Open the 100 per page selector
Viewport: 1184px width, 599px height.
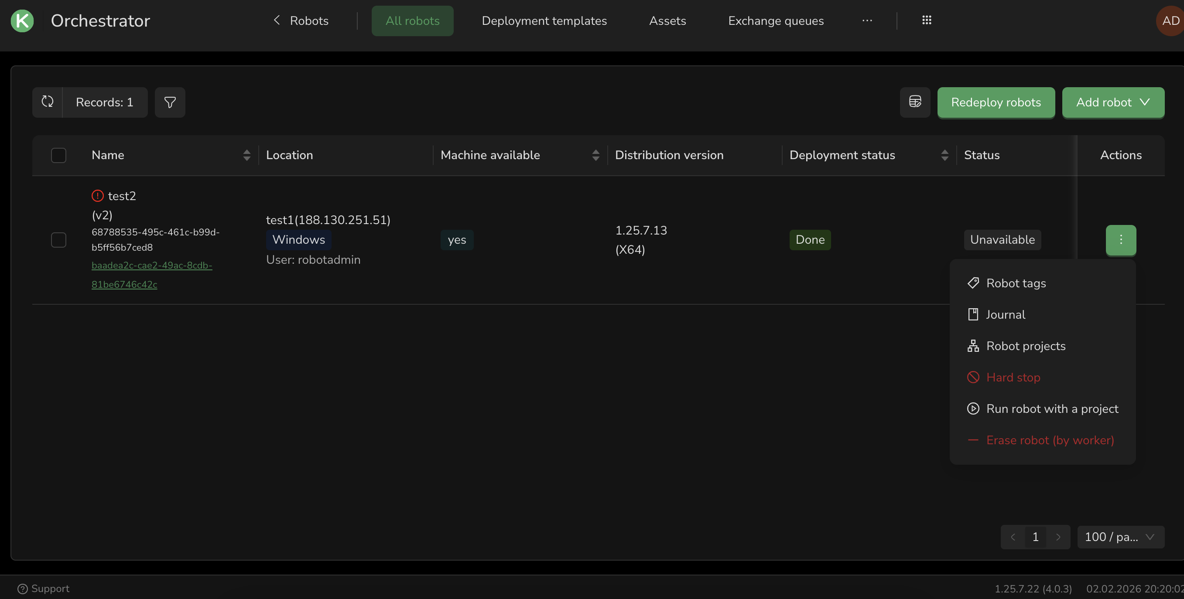[1120, 537]
